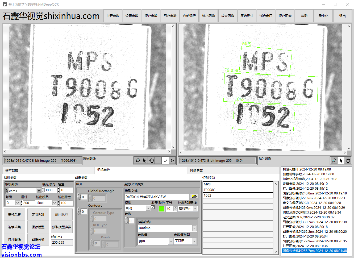Click the 最小化 button in toolbar
This screenshot has width=354, height=258.
pyautogui.click(x=323, y=16)
